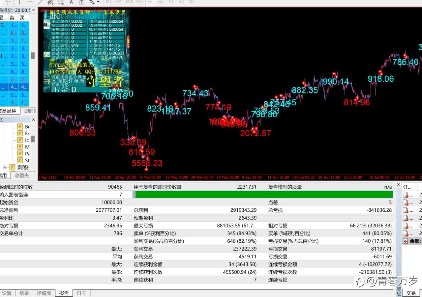Viewport: 422px width, 297px height.
Task: Switch chart to MN timeframe
Action: click(x=191, y=2)
